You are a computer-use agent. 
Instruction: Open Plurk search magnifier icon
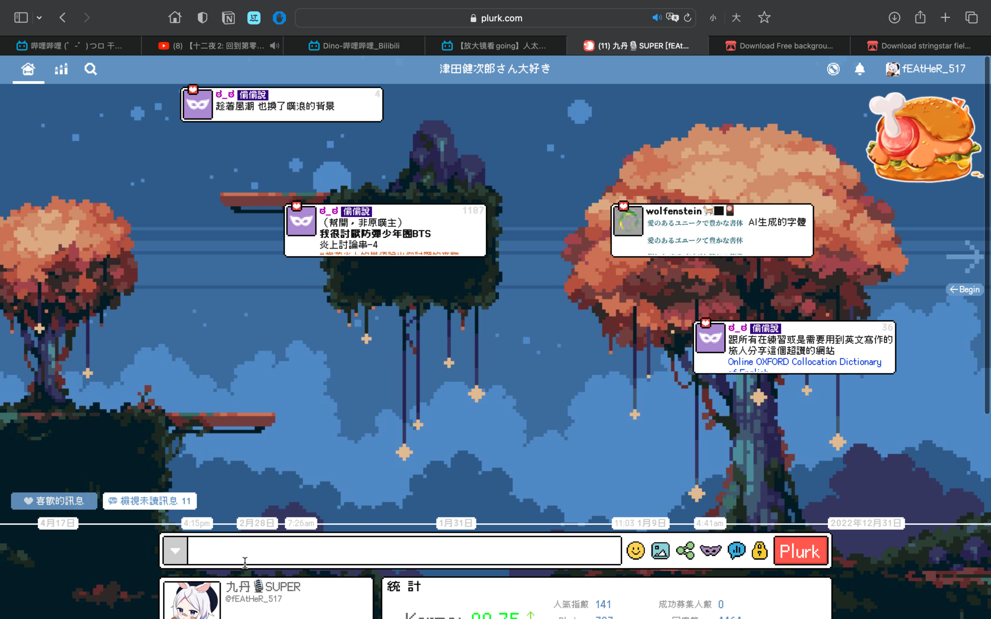point(90,69)
